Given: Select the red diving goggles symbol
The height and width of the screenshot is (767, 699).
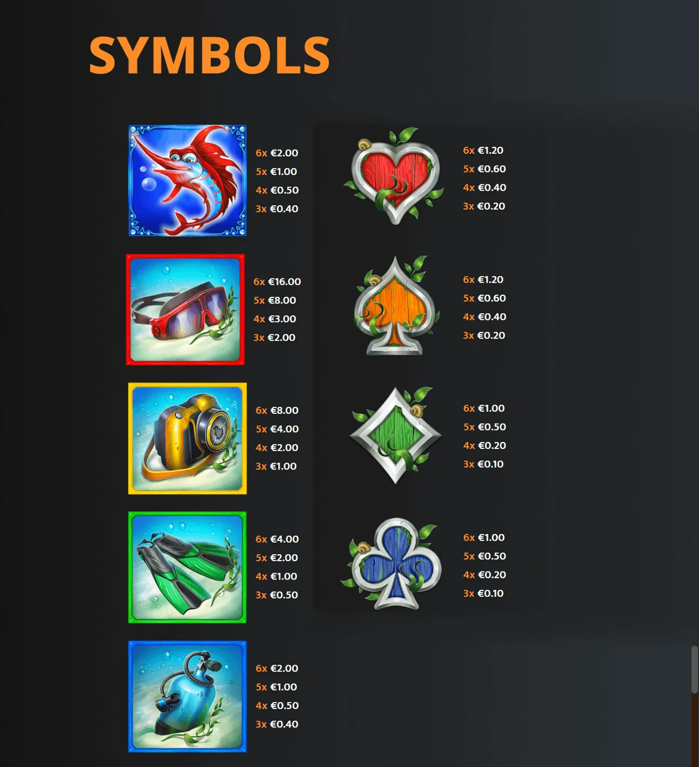Looking at the screenshot, I should (x=185, y=310).
